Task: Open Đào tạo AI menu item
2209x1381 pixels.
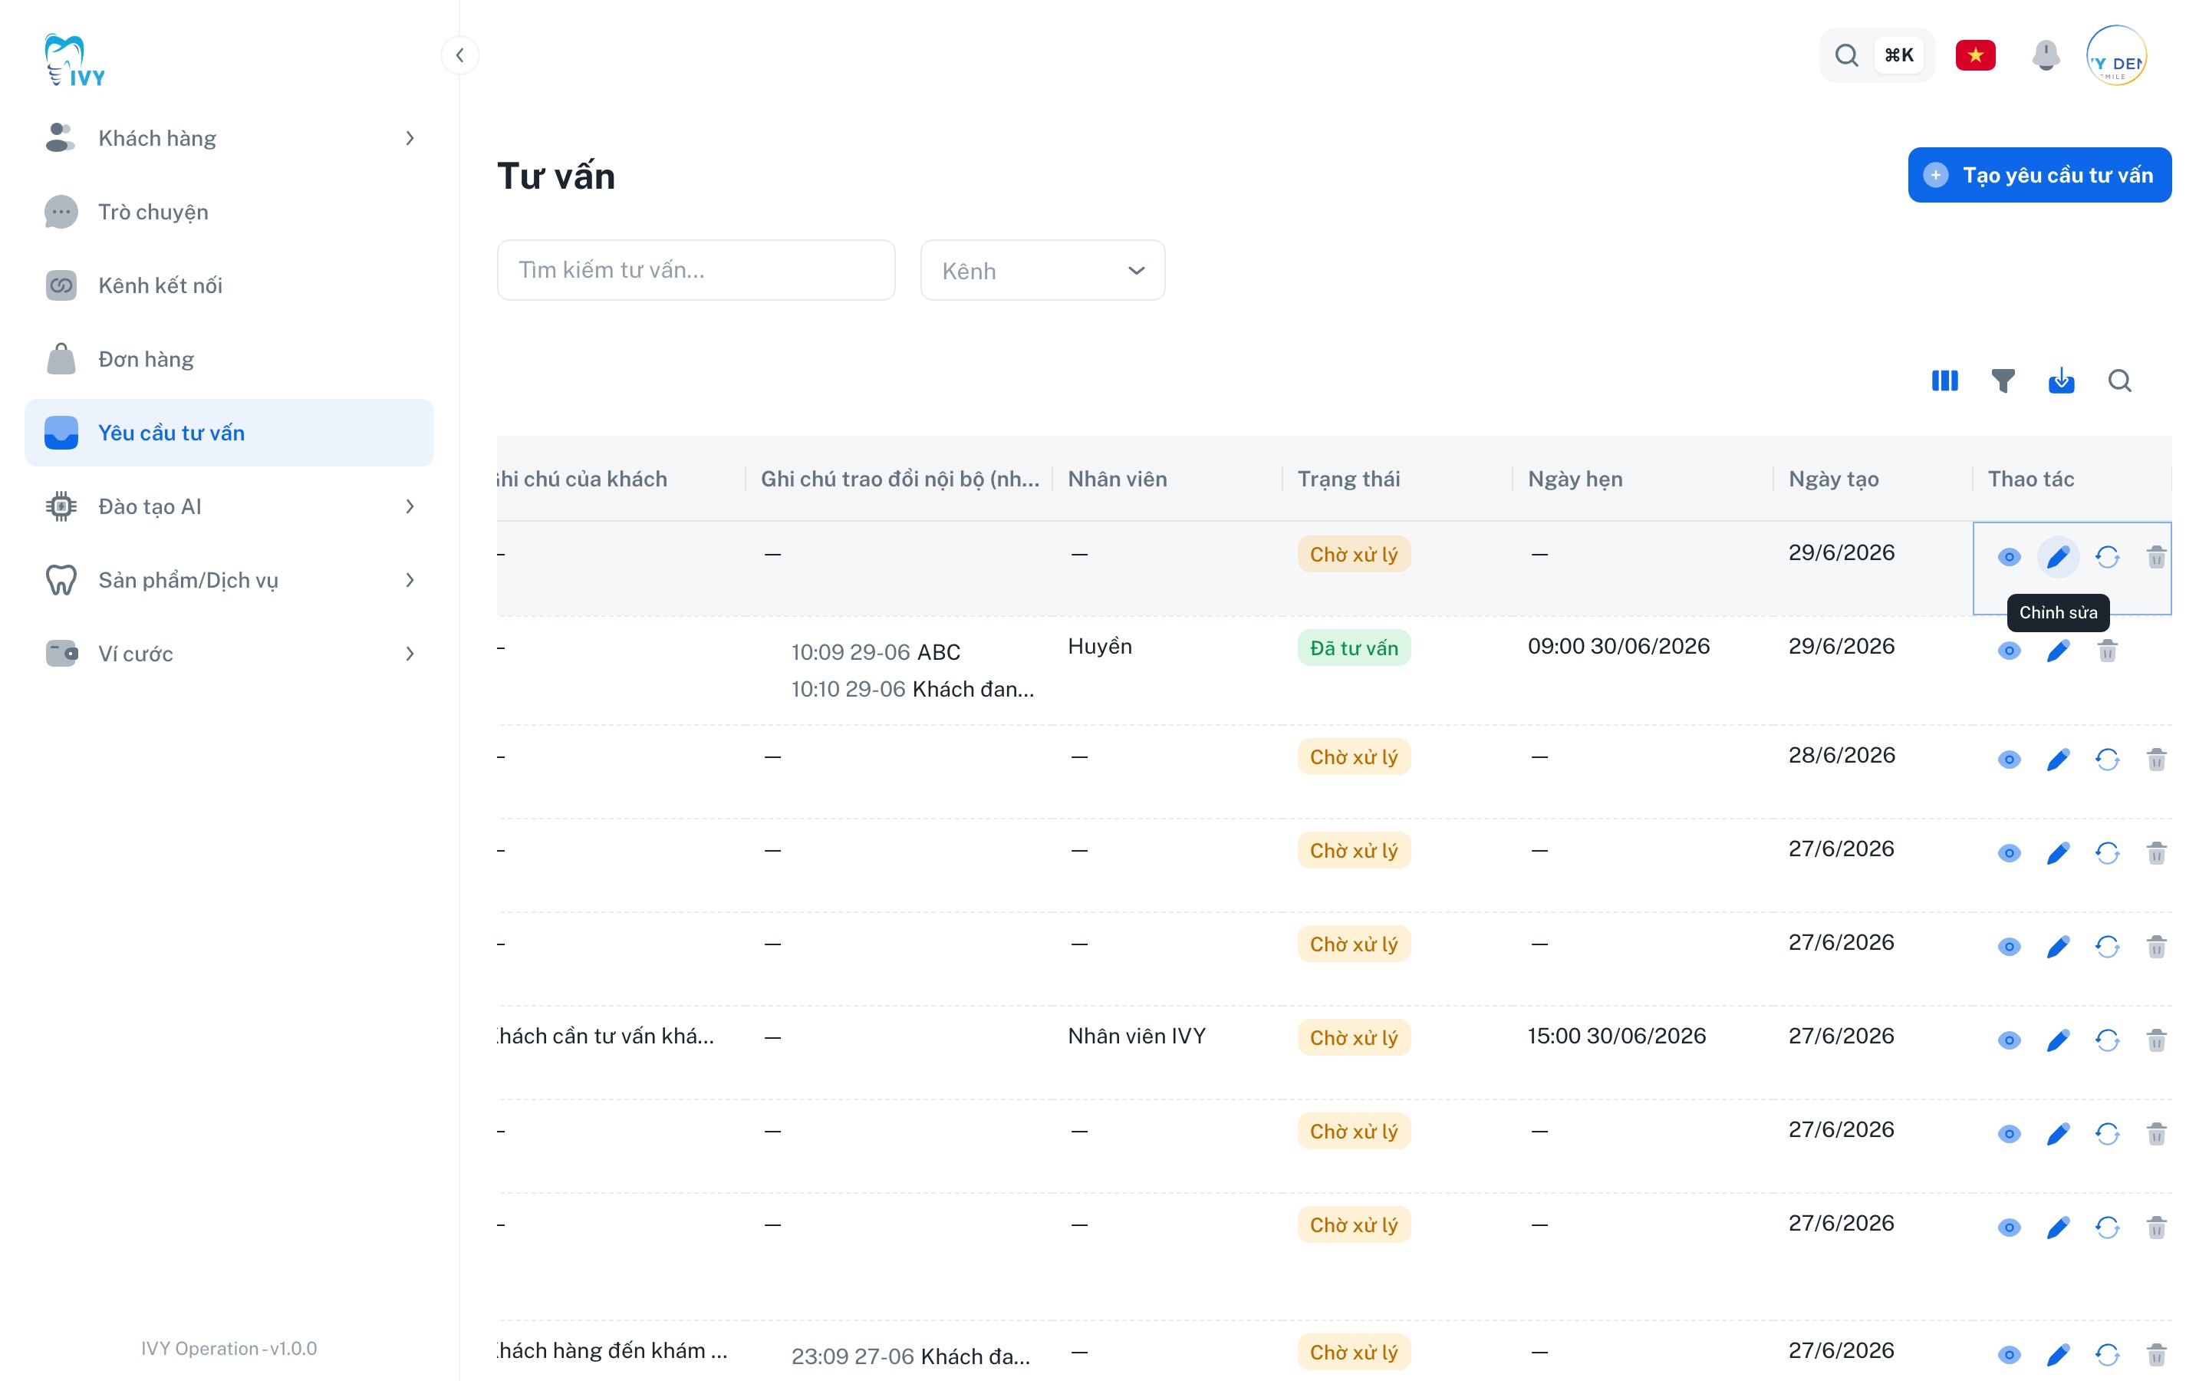Action: tap(229, 506)
